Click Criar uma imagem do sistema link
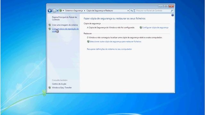Image resolution: width=205 pixels, height=115 pixels. tap(65, 25)
